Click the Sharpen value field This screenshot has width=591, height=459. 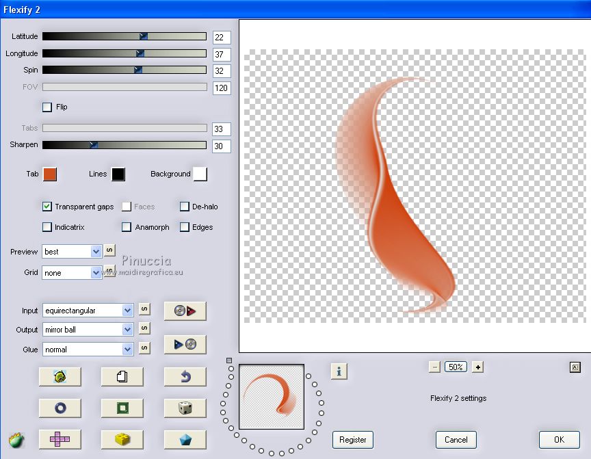click(222, 146)
